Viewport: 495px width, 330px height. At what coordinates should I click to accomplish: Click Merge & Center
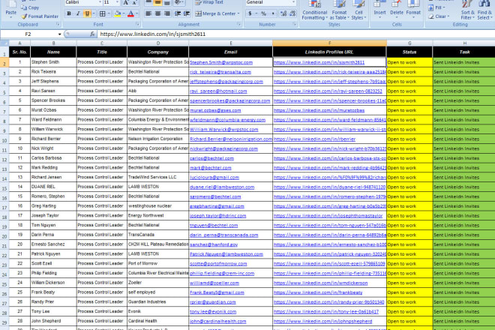click(214, 13)
